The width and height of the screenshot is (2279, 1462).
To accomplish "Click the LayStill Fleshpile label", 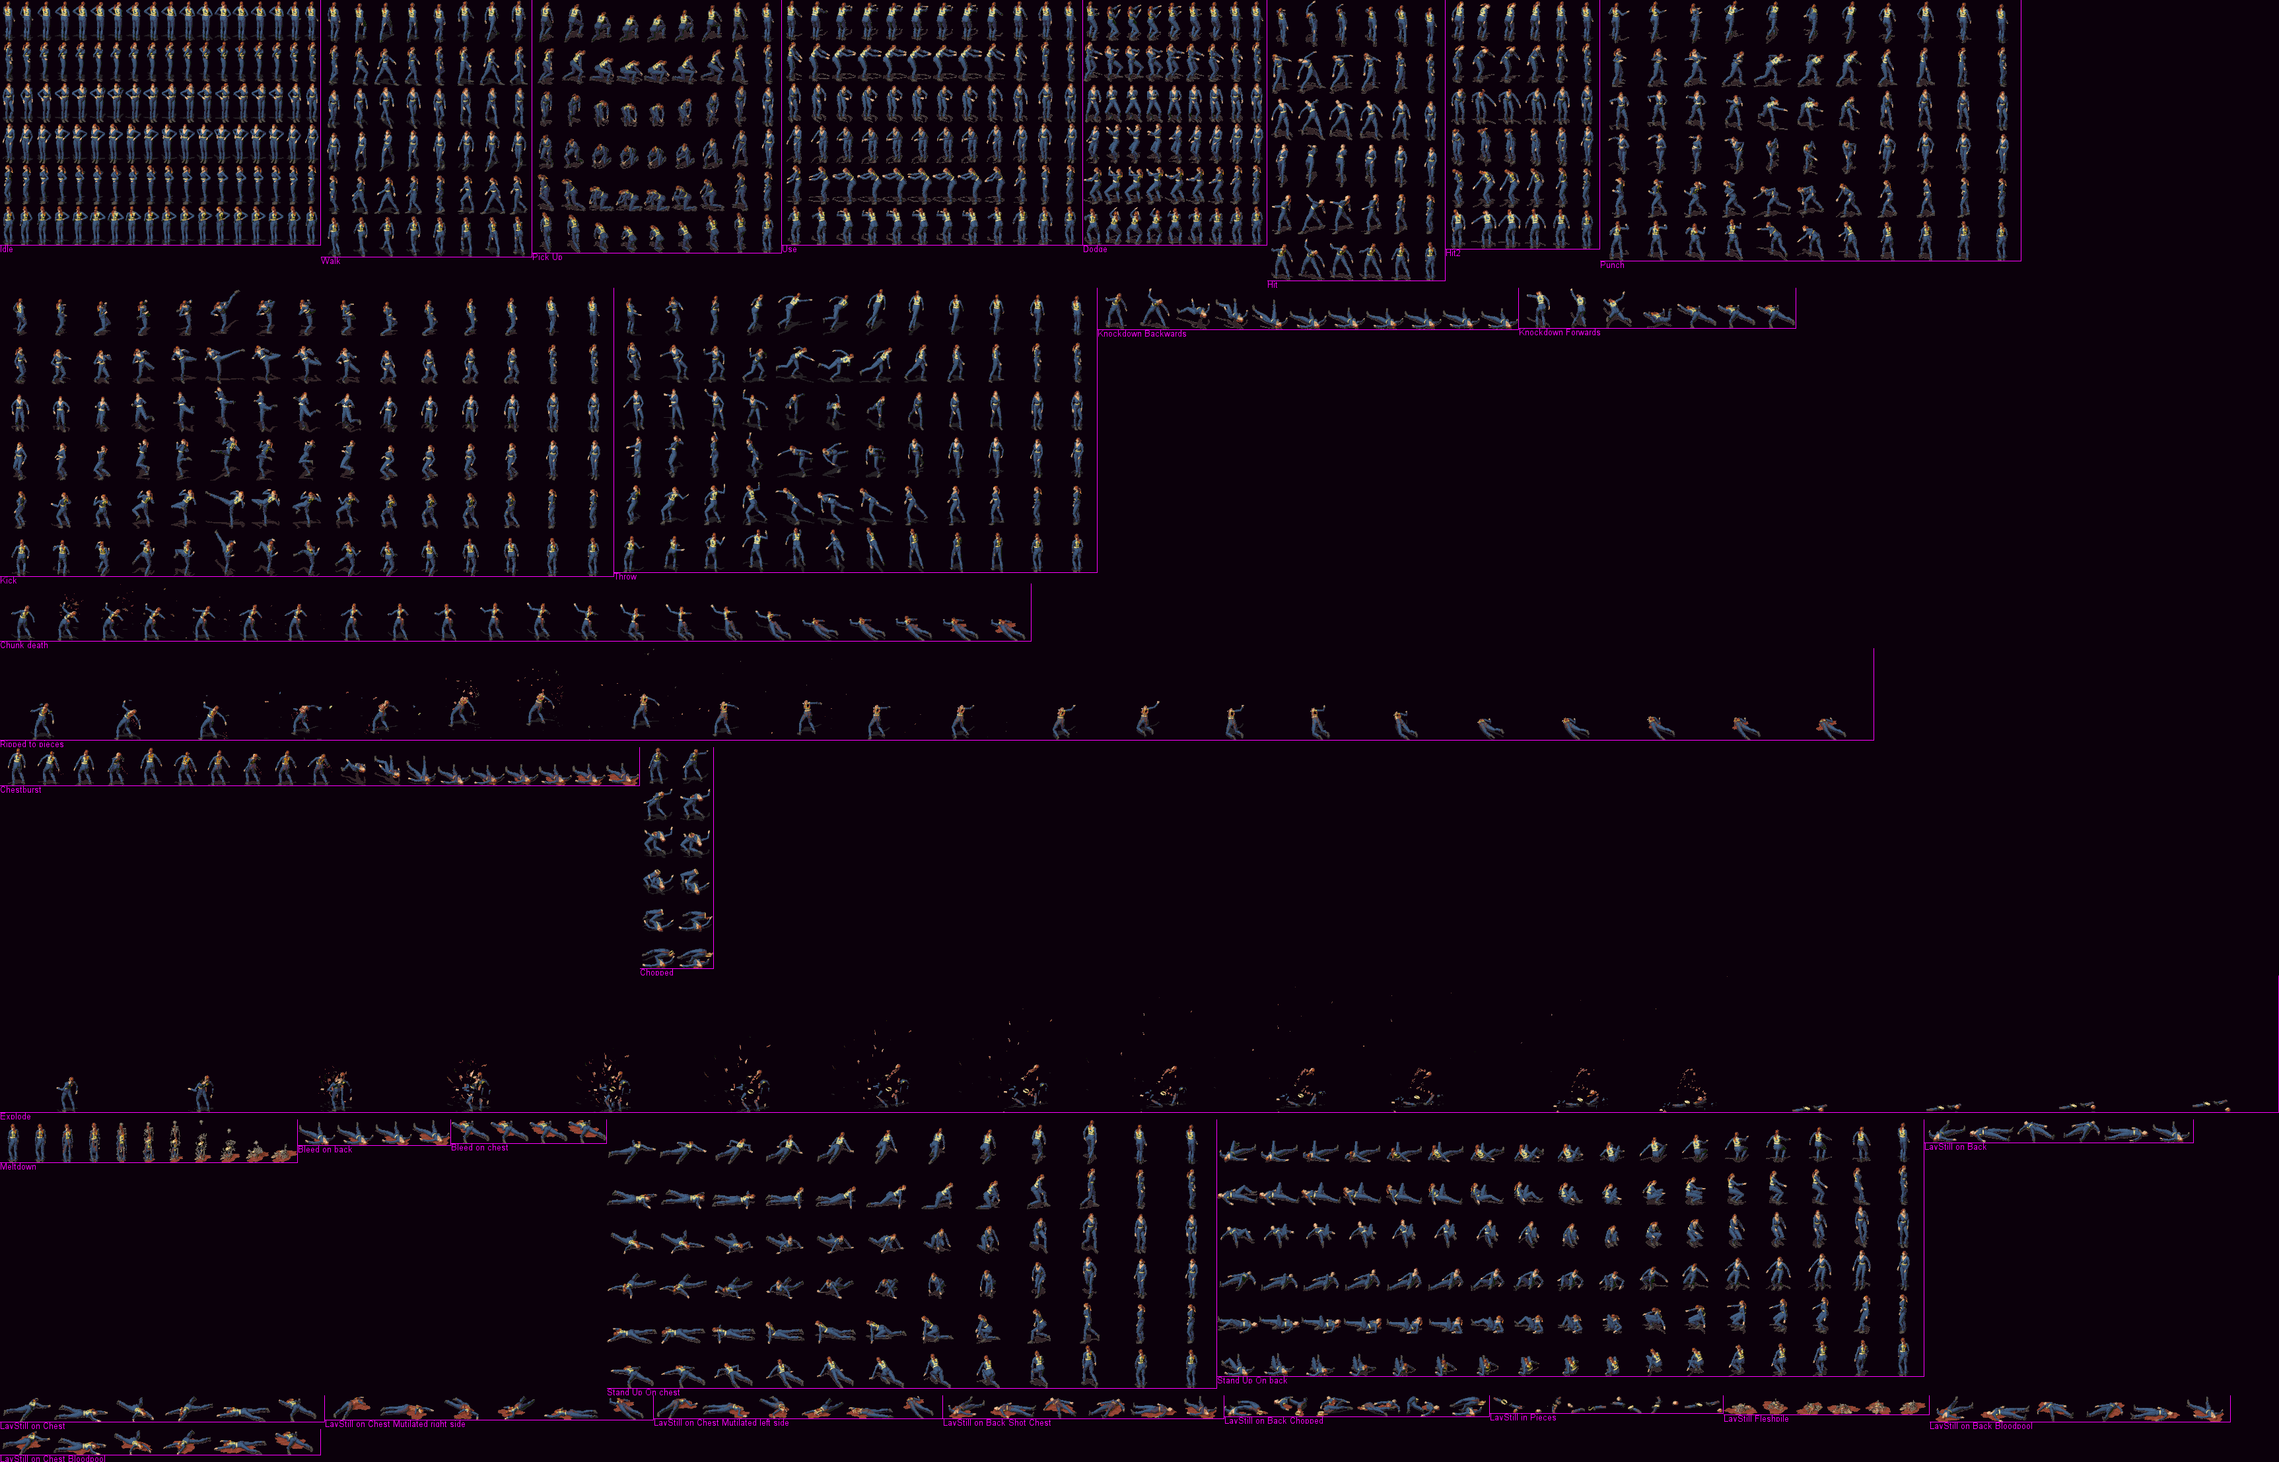I will (x=1757, y=1419).
